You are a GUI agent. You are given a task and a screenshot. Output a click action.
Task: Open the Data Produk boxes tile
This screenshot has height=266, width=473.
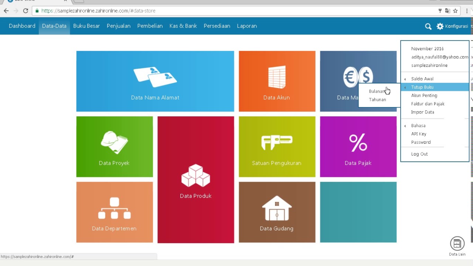pyautogui.click(x=196, y=180)
